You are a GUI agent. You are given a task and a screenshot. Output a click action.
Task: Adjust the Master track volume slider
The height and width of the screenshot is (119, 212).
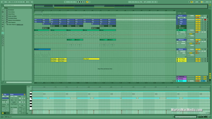pyautogui.click(x=198, y=81)
